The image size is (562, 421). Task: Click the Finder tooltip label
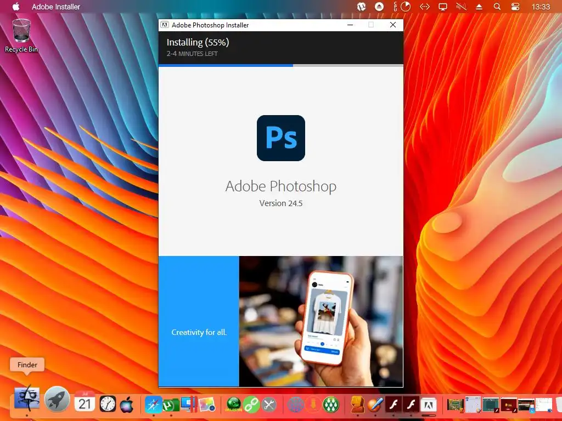pyautogui.click(x=27, y=365)
